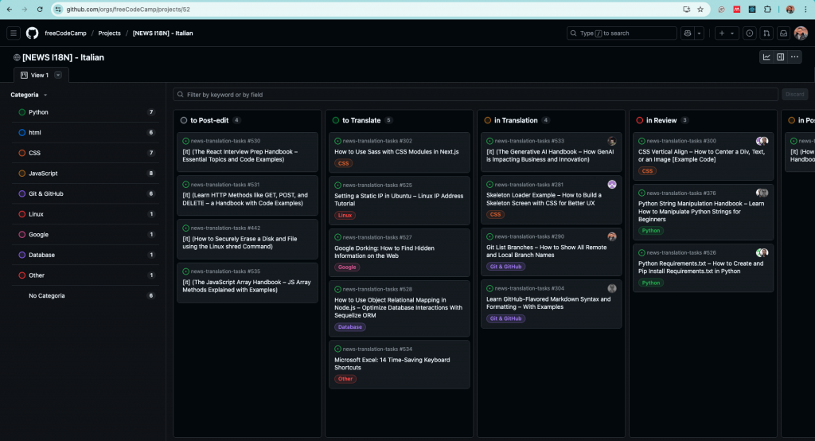This screenshot has height=441, width=815.
Task: Open the user profile avatar menu
Action: point(801,33)
